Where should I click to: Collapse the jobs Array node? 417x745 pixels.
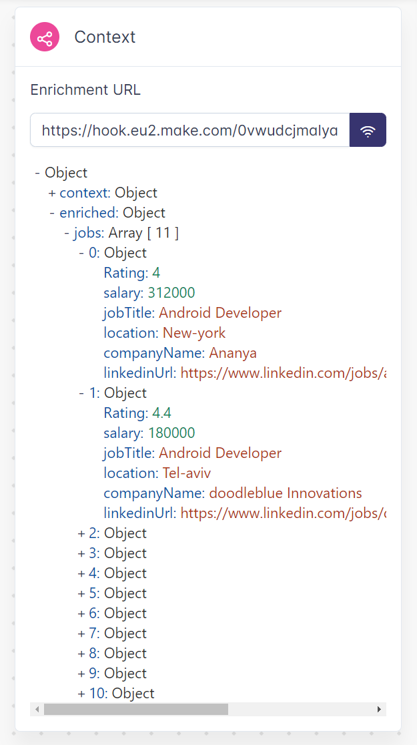(67, 233)
